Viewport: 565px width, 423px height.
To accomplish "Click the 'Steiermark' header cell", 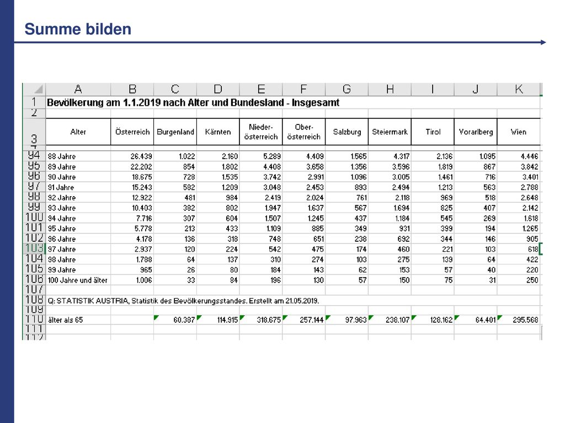I will pos(390,132).
